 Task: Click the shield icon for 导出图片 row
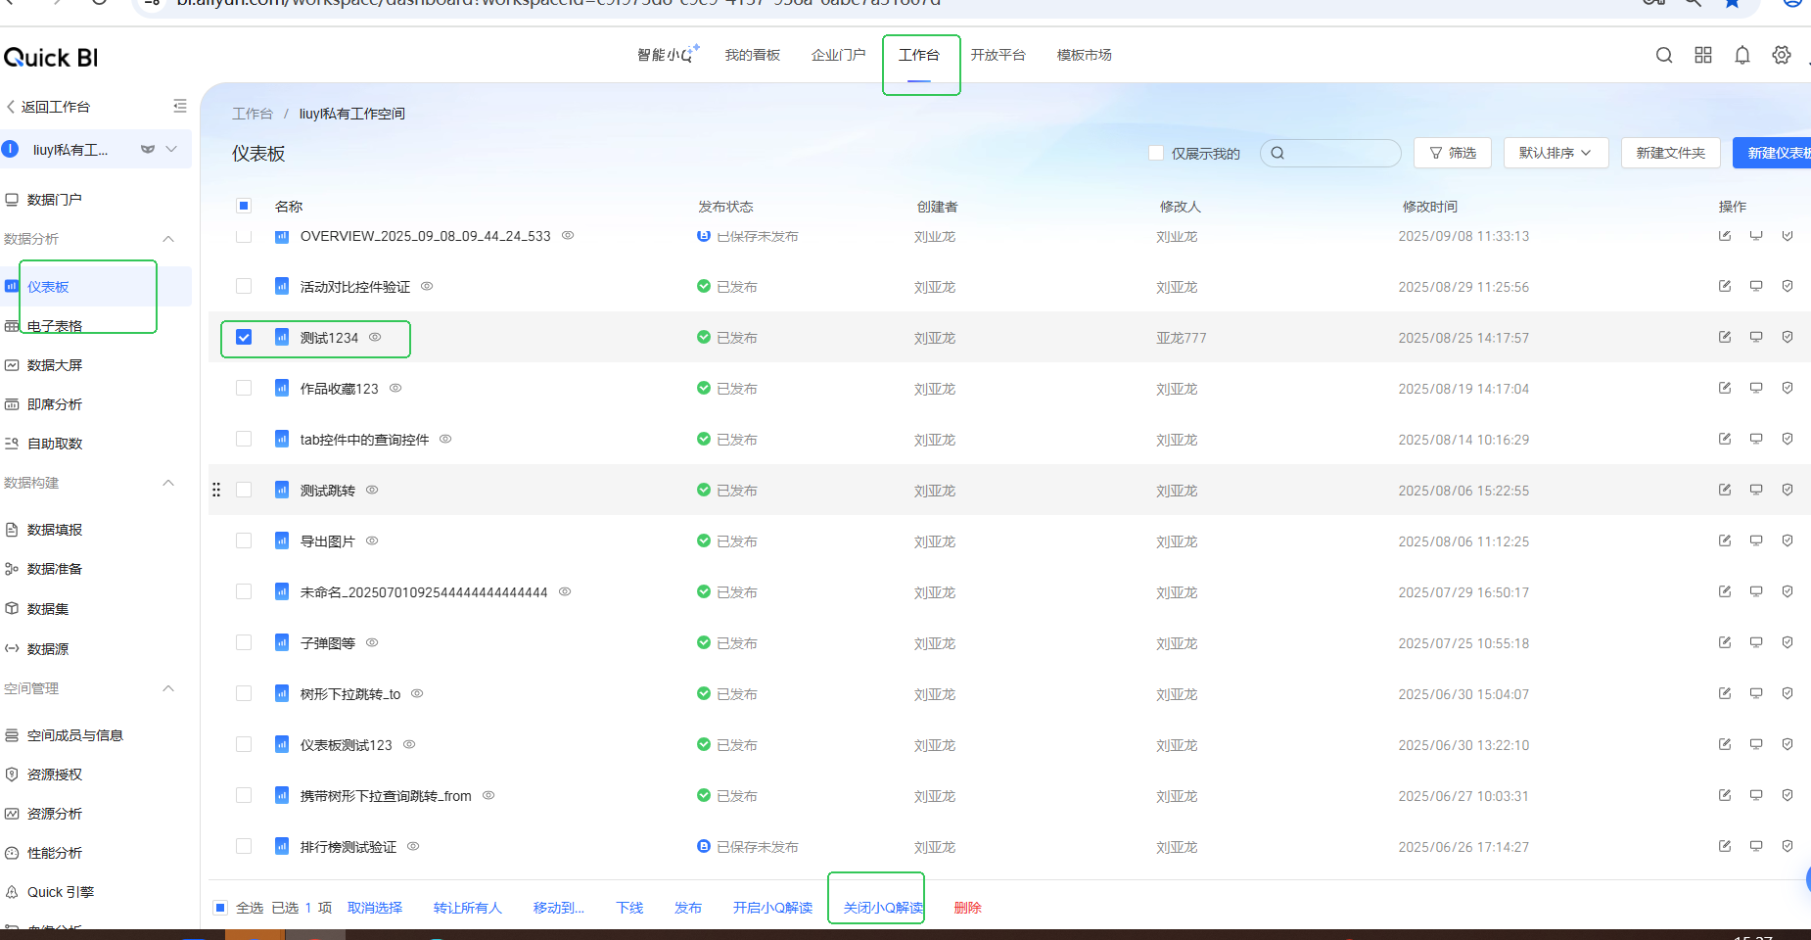pos(1787,540)
